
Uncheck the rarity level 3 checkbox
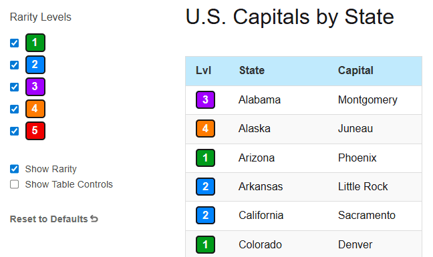[14, 87]
